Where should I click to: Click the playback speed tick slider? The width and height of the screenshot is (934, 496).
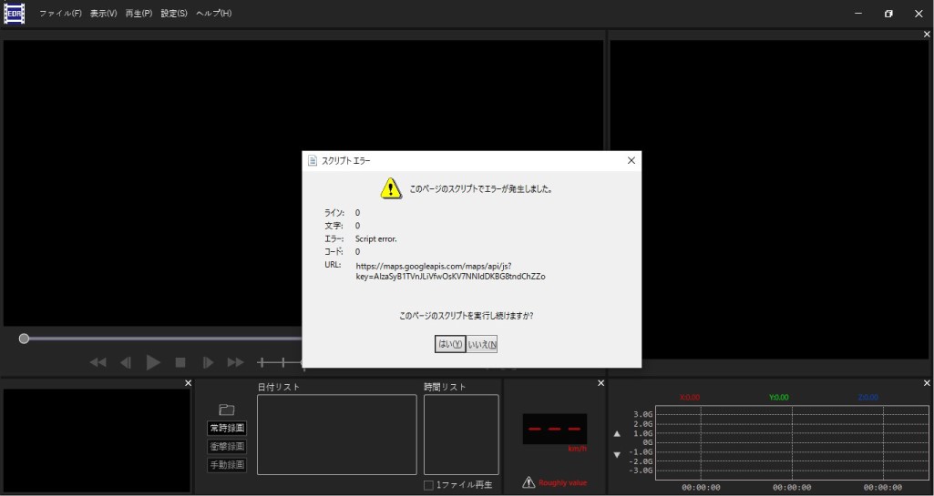click(x=280, y=362)
